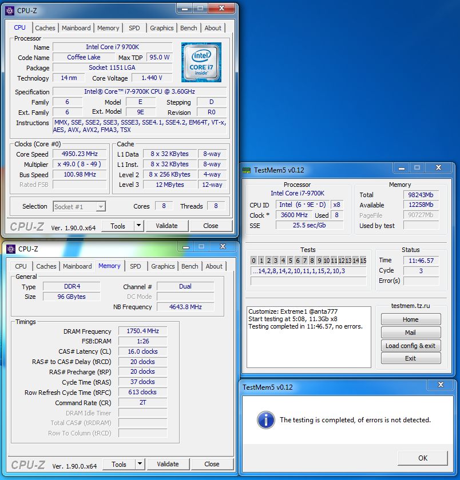Open Bench tab in the bottom CPU-Z window

190,266
